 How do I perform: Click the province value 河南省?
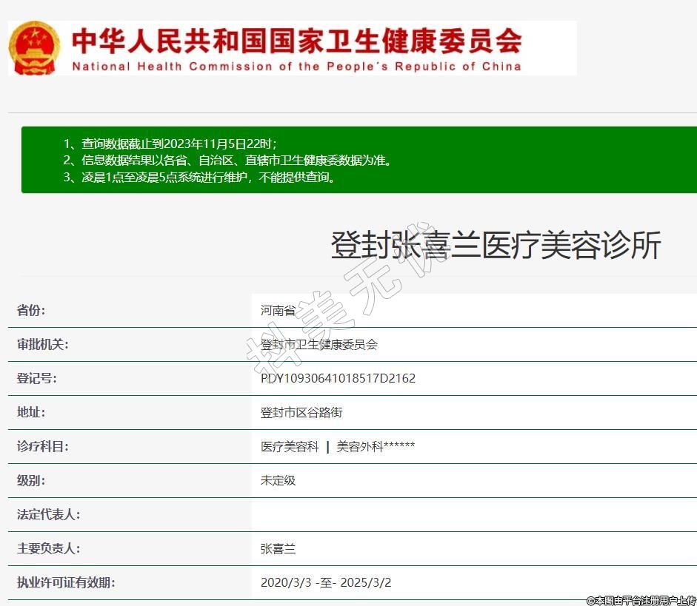[x=278, y=311]
